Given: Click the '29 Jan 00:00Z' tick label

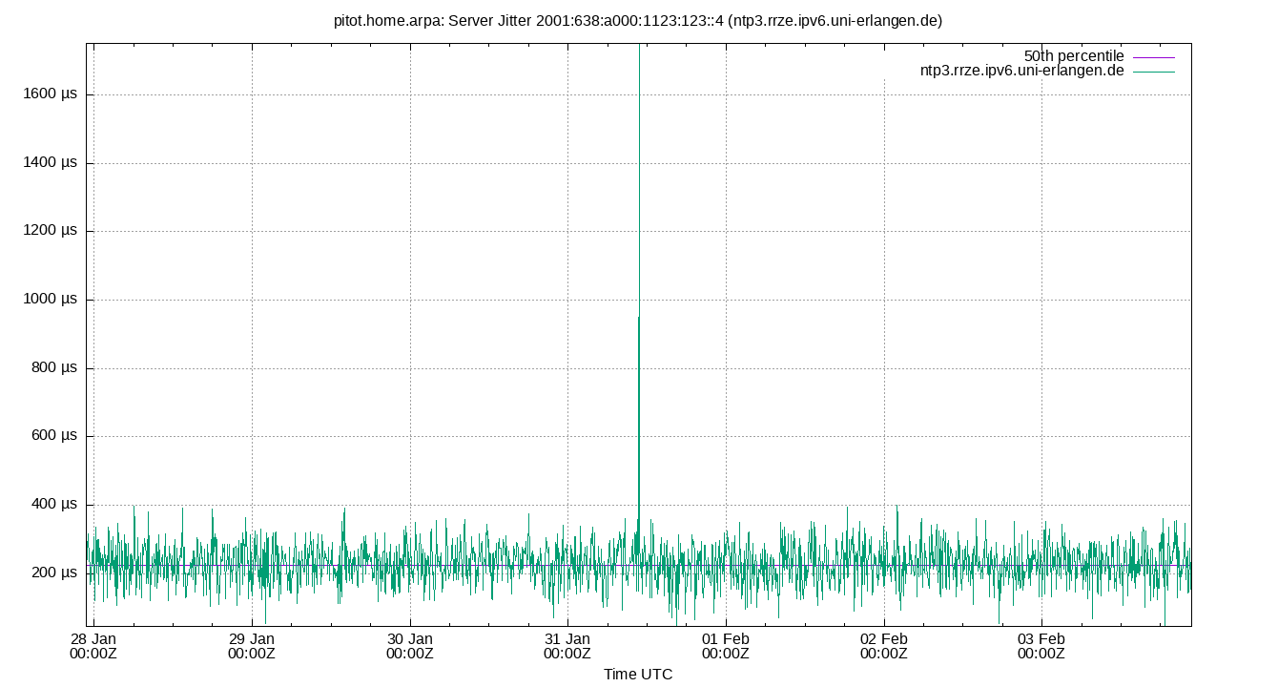Looking at the screenshot, I should coord(253,647).
